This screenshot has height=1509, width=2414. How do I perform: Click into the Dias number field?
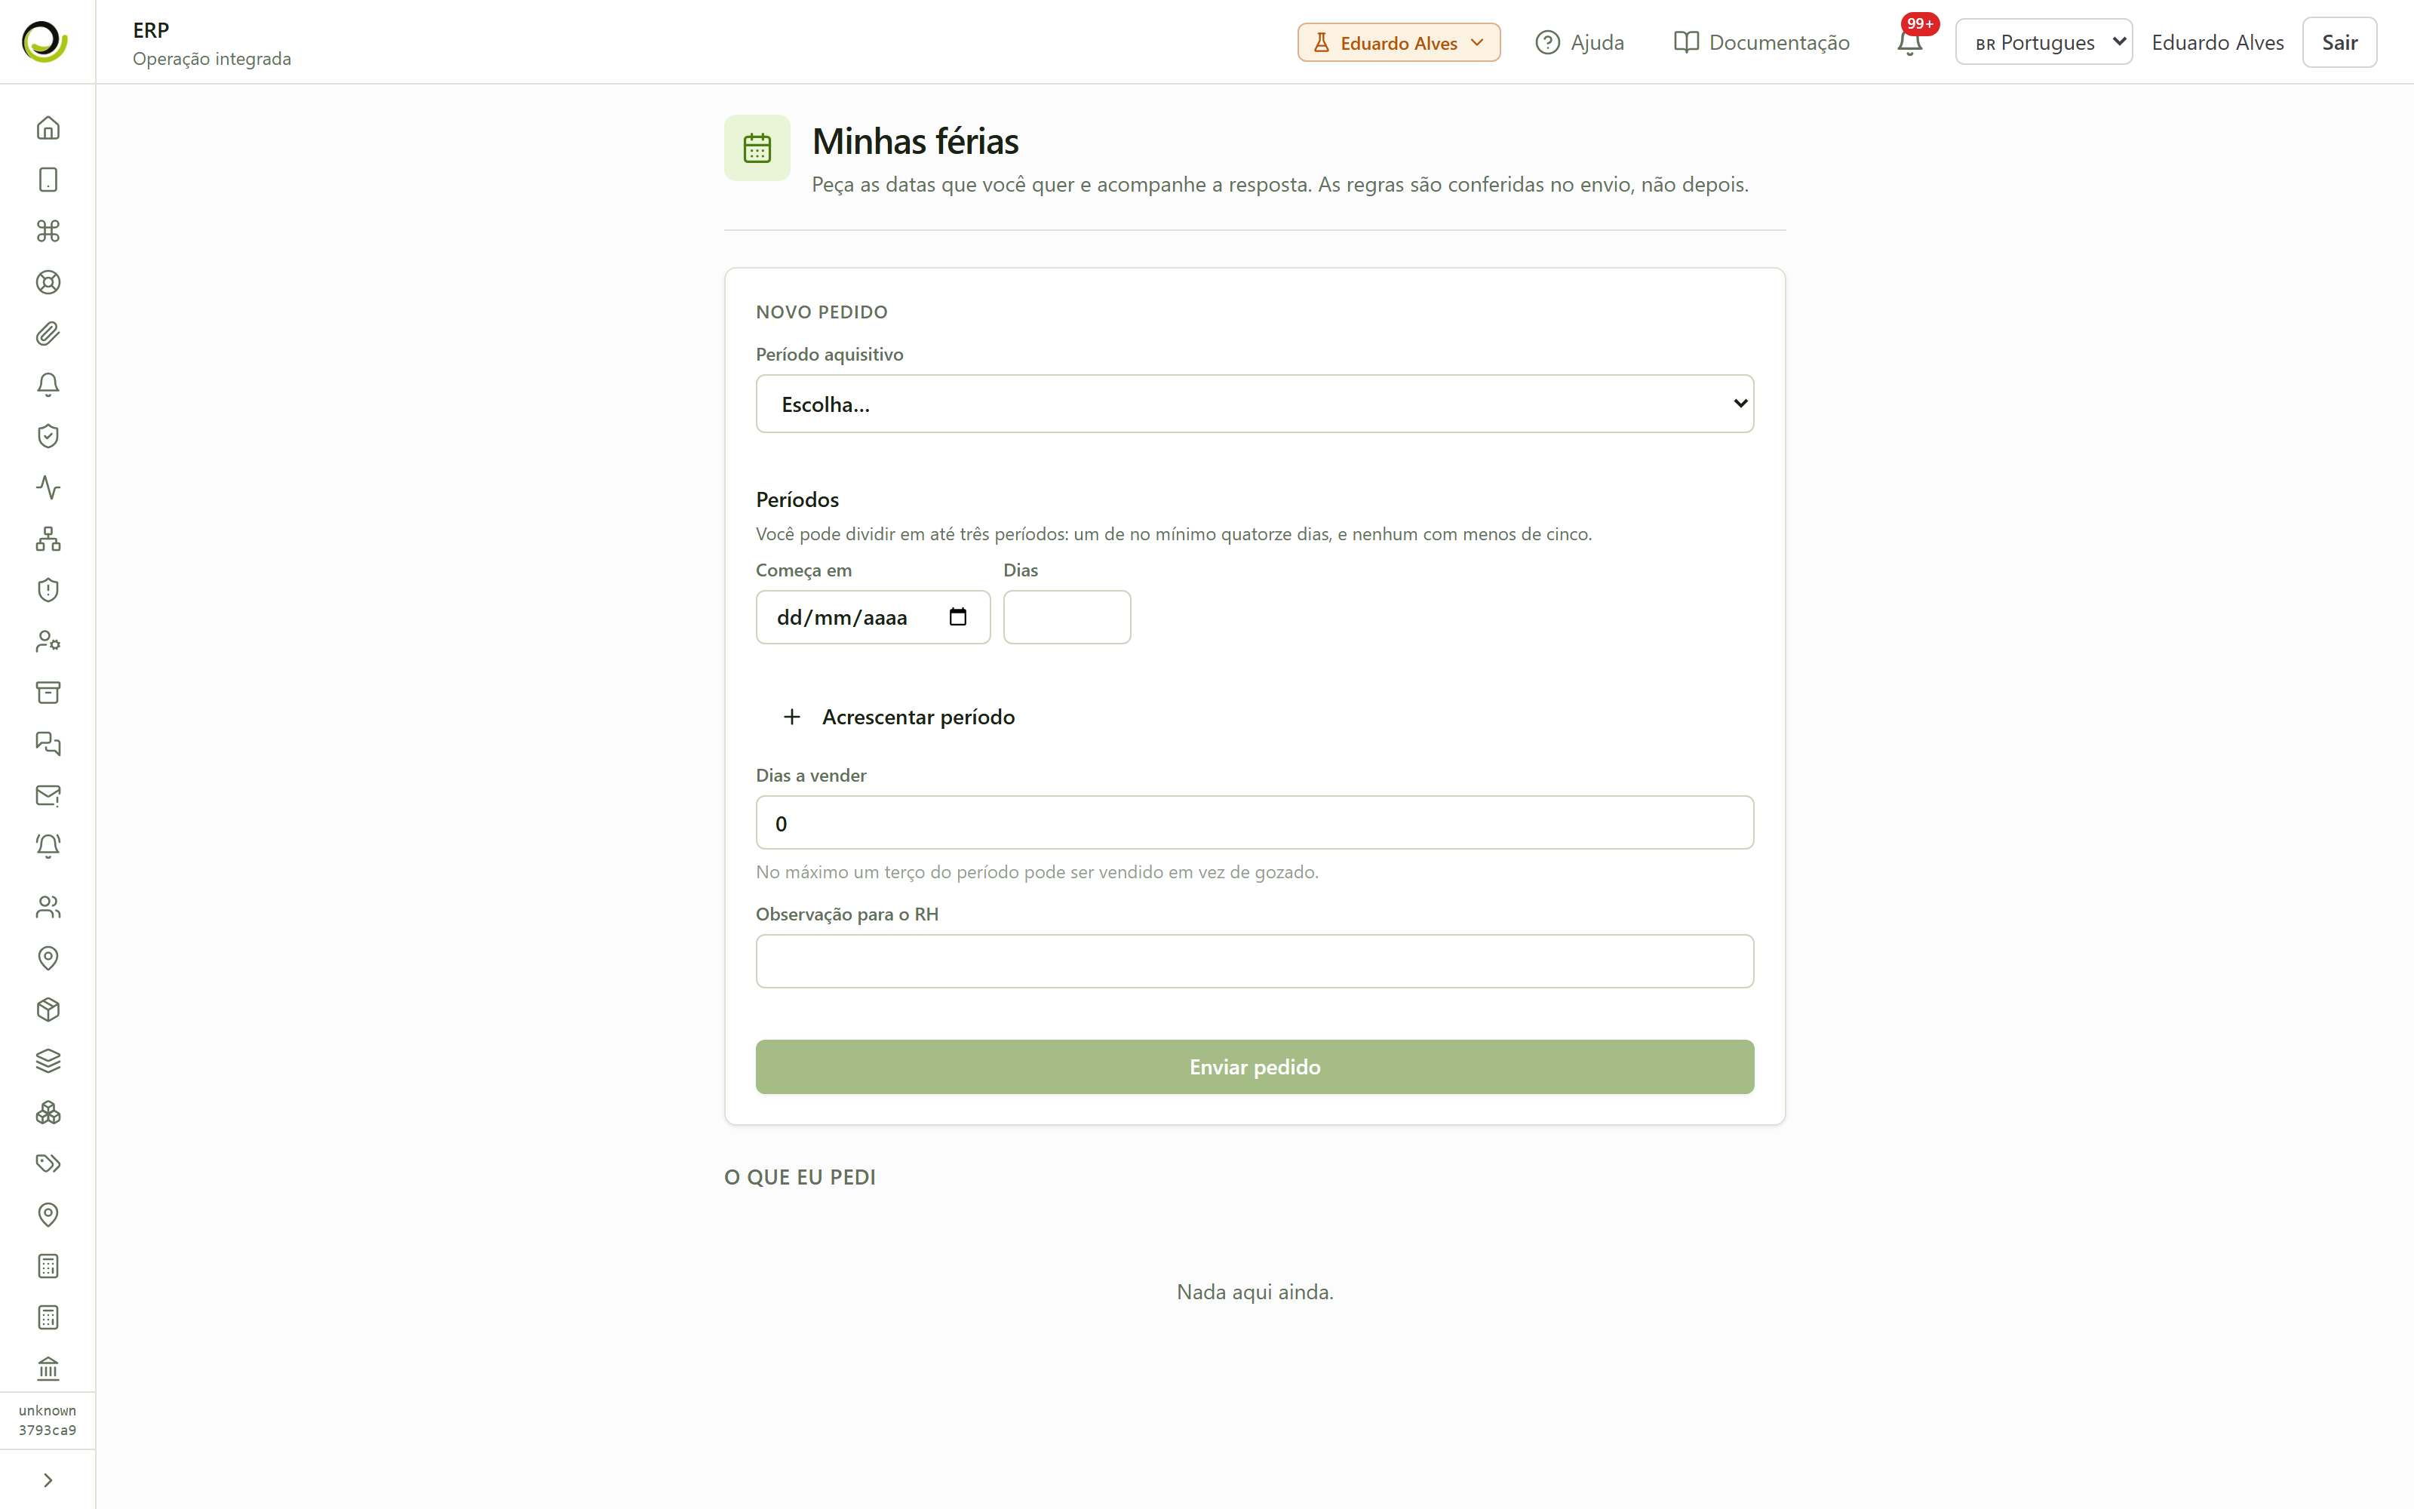(1067, 616)
